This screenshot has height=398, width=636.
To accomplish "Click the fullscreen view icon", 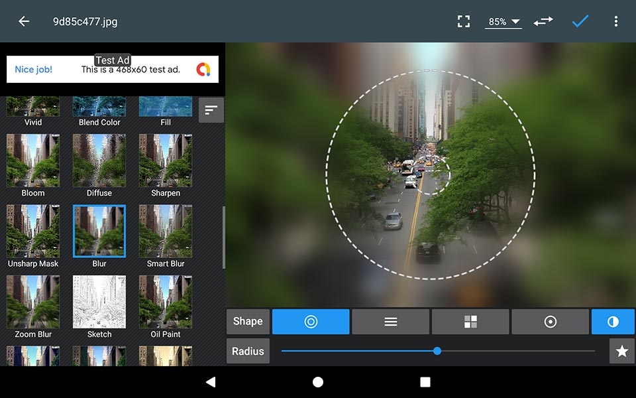I will pos(464,21).
